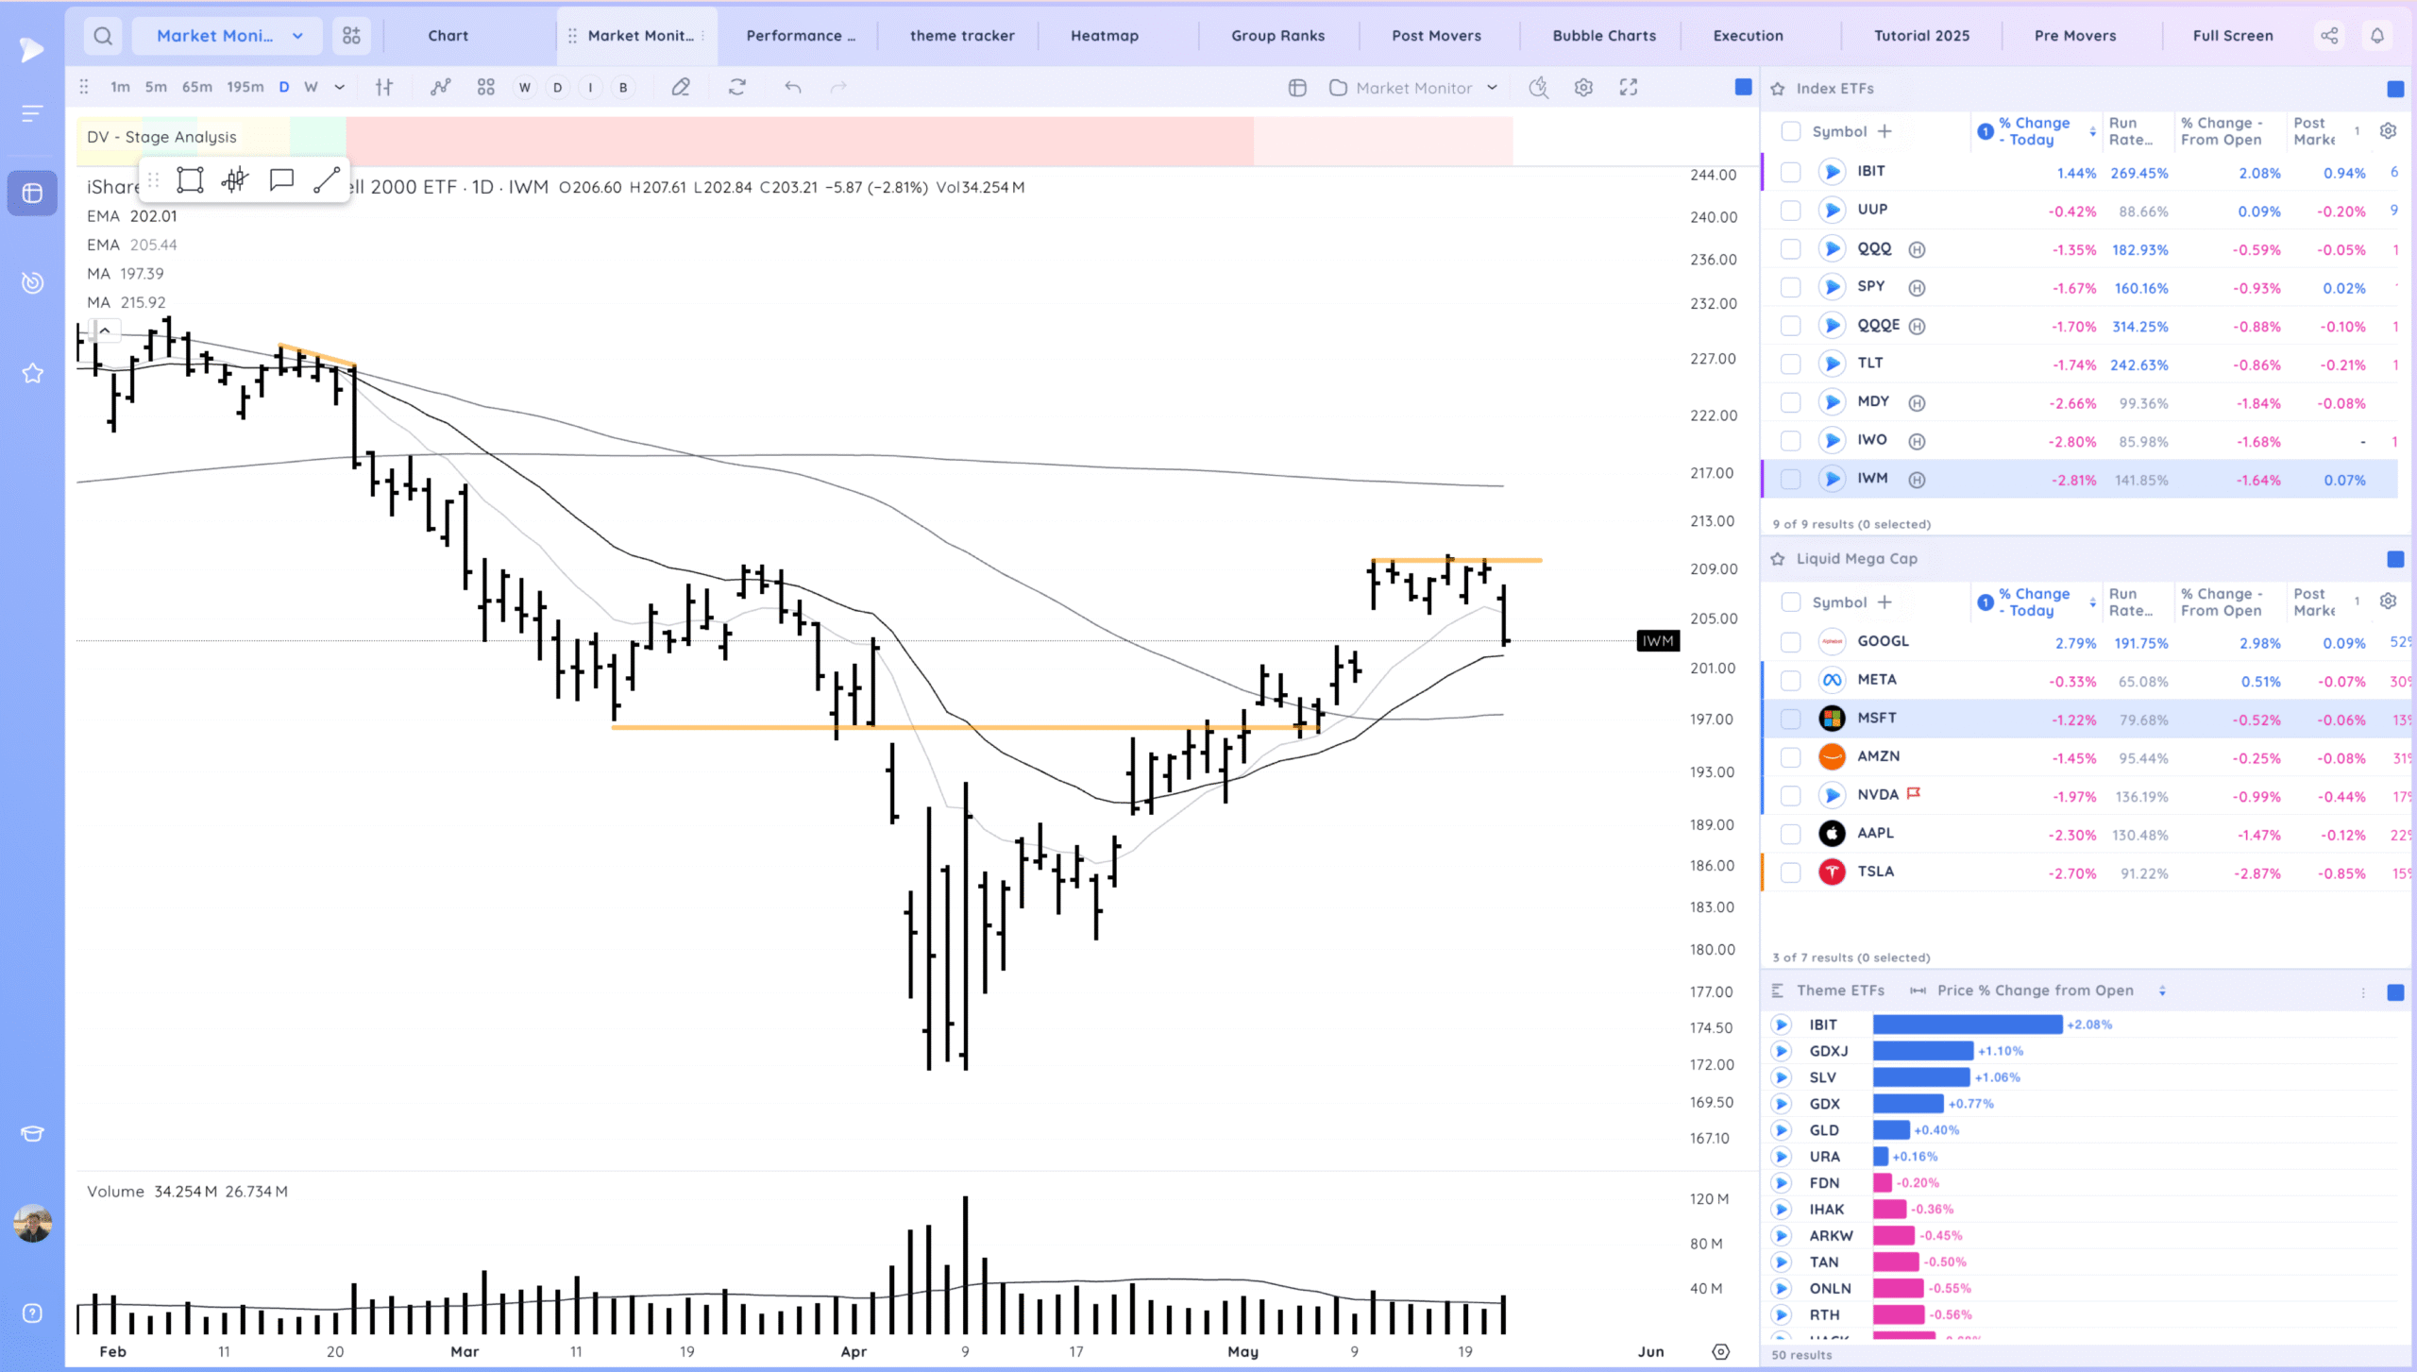The width and height of the screenshot is (2417, 1372).
Task: Click the search magnifier icon
Action: 103,36
